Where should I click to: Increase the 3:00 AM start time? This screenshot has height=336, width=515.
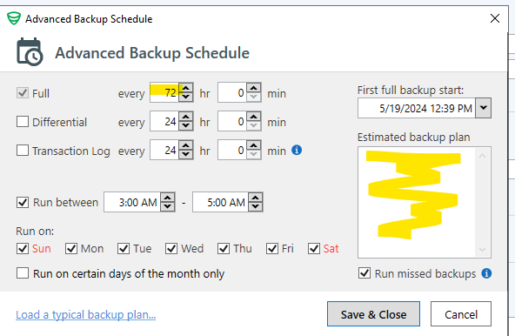point(168,198)
